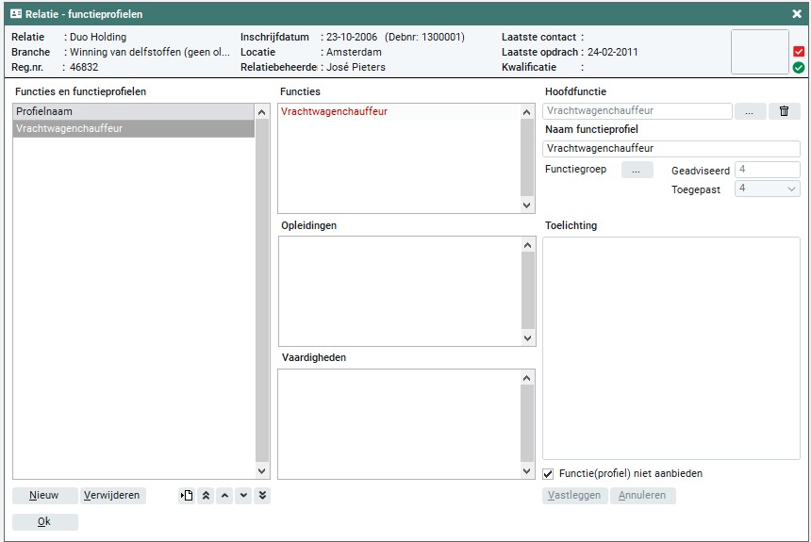
Task: Click inside the Toelichting text area
Action: click(670, 349)
